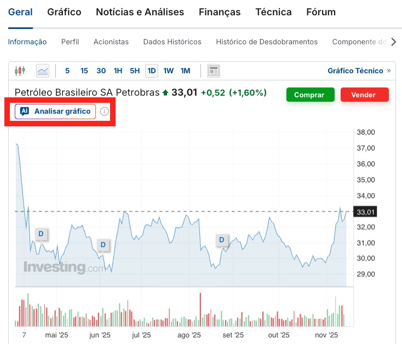The width and height of the screenshot is (402, 344).
Task: Set chart interval to 1W
Action: coord(168,71)
